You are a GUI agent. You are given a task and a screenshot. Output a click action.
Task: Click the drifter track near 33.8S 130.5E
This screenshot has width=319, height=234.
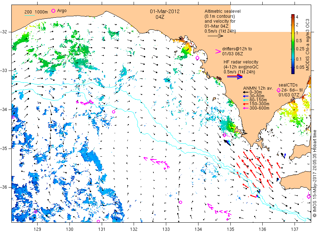(x=85, y=102)
